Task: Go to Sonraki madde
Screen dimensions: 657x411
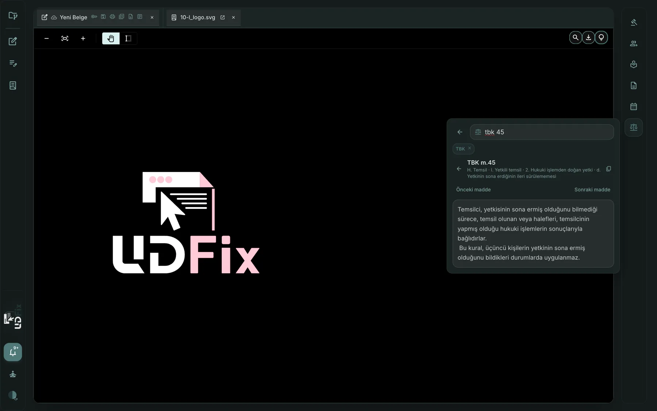Action: pos(592,190)
